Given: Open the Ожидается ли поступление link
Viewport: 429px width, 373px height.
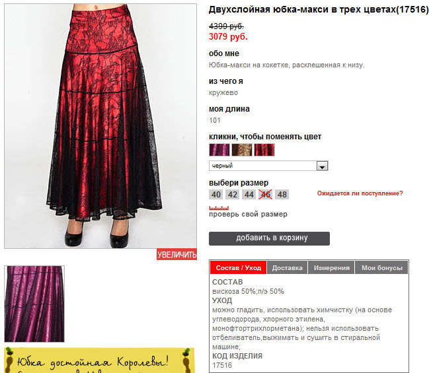Looking at the screenshot, I should pos(360,193).
